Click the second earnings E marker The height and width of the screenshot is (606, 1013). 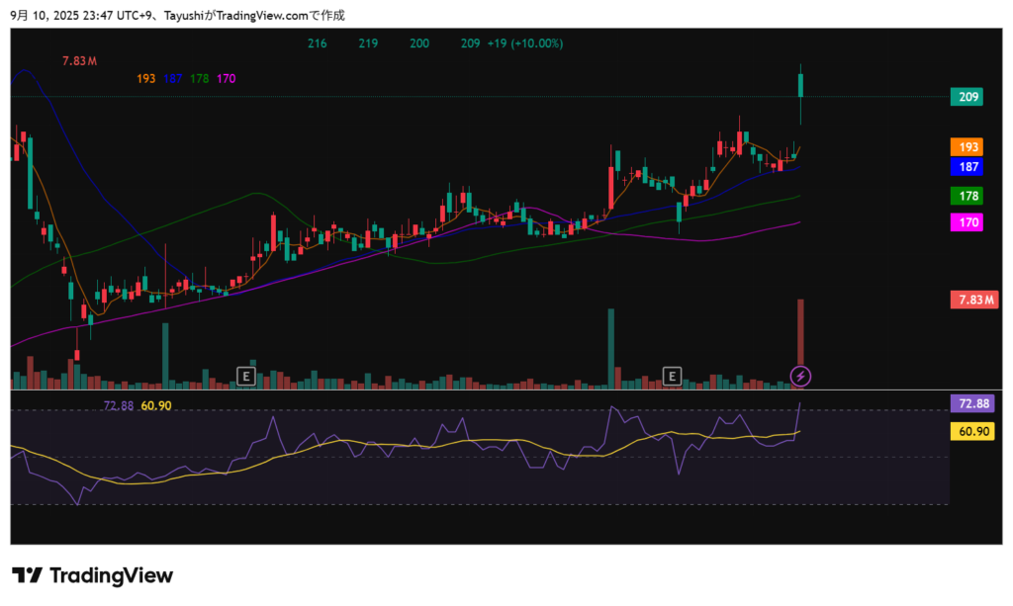[672, 376]
